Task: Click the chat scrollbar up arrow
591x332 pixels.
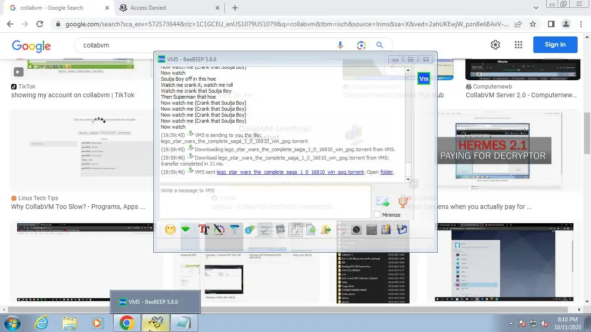Action: 408,71
